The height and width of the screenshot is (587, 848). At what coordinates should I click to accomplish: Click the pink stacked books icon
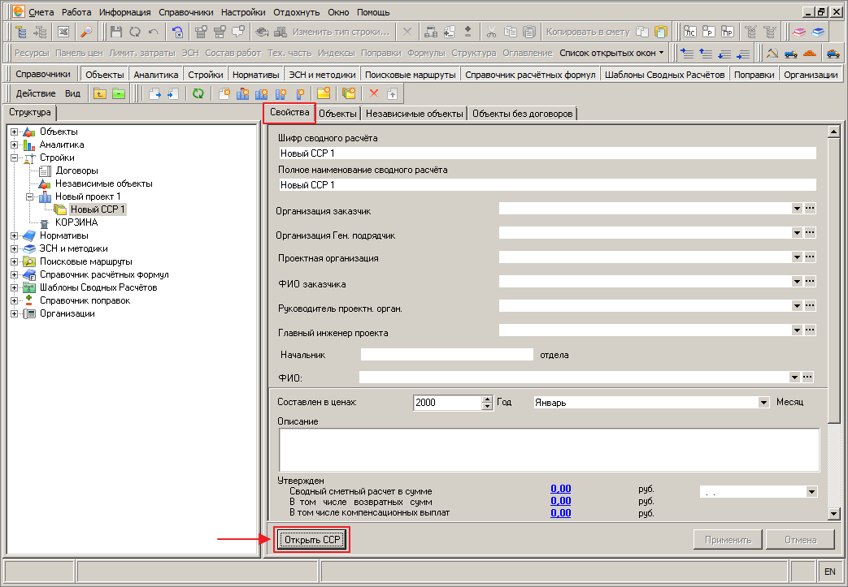(798, 32)
